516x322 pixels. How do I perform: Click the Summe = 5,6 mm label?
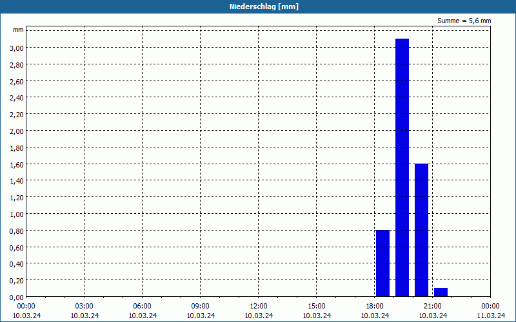coord(464,21)
